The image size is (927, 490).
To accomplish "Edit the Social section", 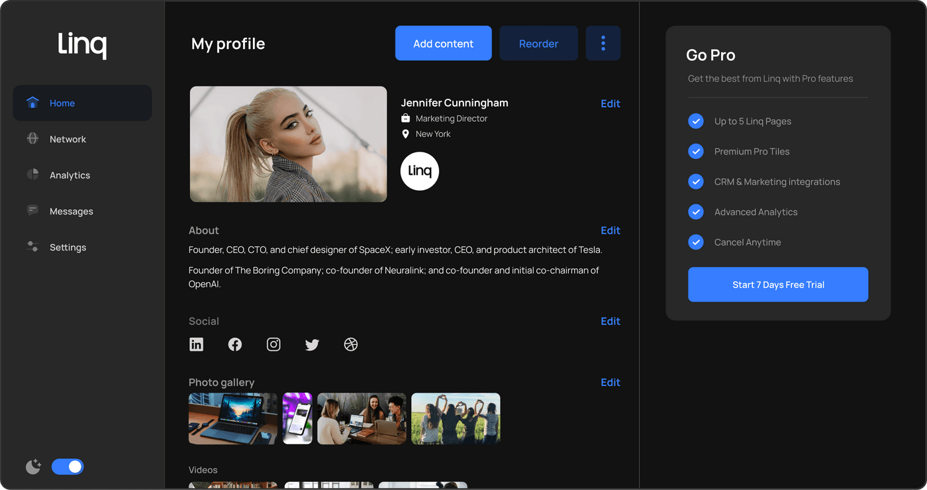I will 610,321.
